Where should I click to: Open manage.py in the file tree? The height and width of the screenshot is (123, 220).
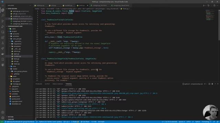[17, 84]
